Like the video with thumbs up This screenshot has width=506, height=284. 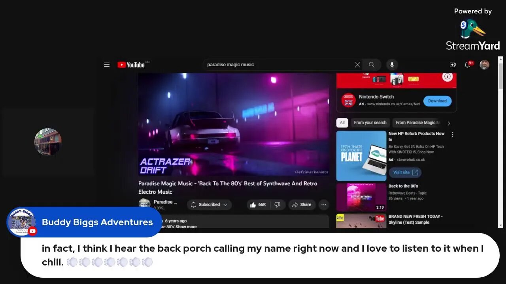tap(253, 205)
